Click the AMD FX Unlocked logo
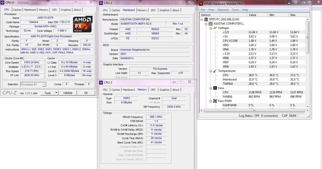Screen dimensions: 322x169 pyautogui.click(x=83, y=24)
